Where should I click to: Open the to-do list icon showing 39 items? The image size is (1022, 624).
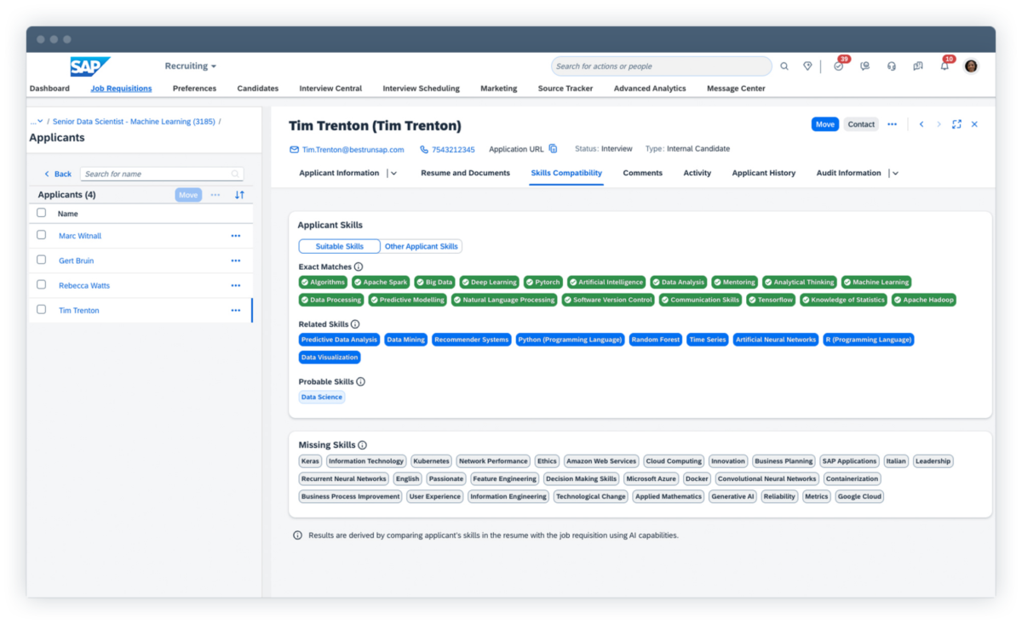[839, 66]
